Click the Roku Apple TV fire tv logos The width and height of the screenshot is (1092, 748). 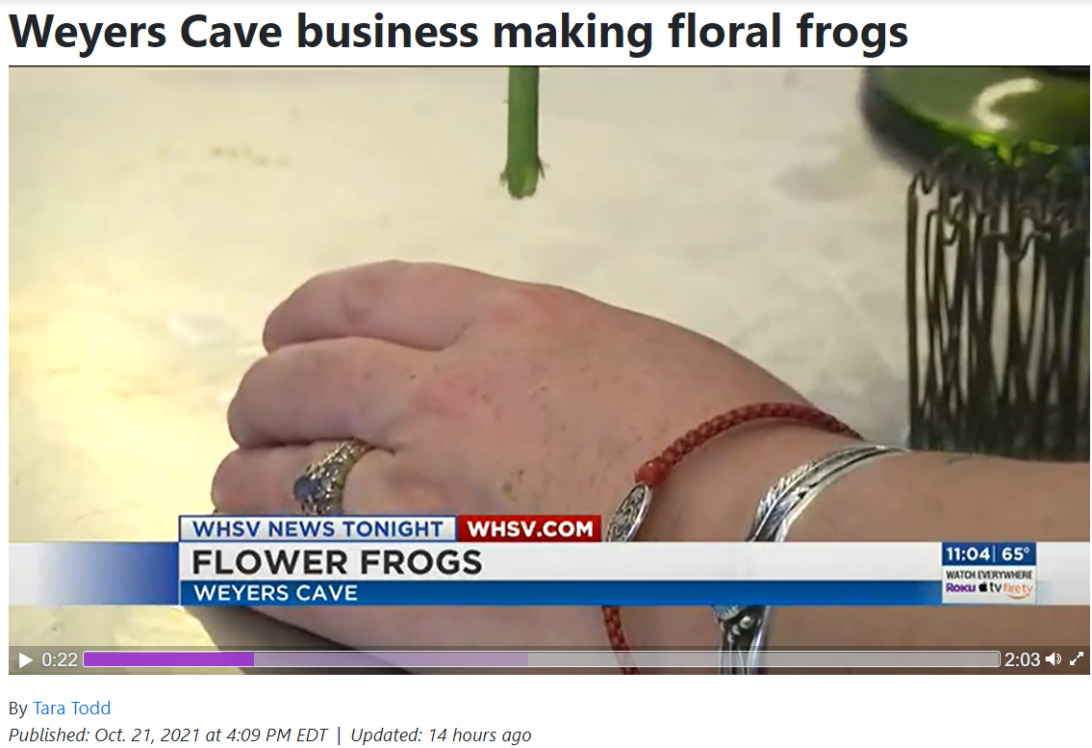click(988, 587)
